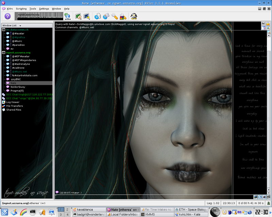
Task: Click the Lag: 1.02 status bar entry
Action: pos(213,203)
